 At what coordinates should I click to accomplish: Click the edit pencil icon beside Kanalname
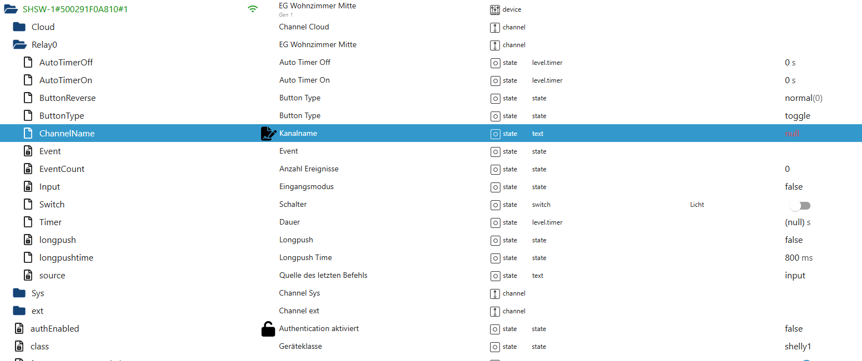click(268, 133)
